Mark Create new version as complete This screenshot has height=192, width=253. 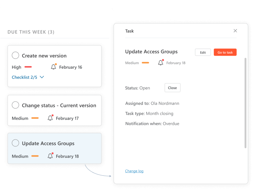[16, 56]
